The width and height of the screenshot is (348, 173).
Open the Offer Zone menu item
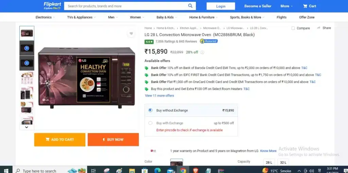tap(307, 17)
